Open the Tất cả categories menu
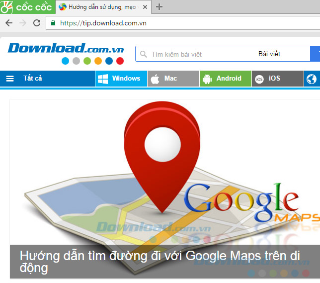 47,79
